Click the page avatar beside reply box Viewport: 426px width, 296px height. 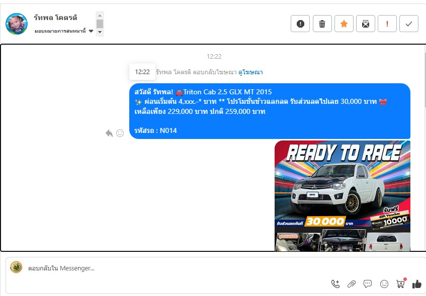tap(16, 267)
